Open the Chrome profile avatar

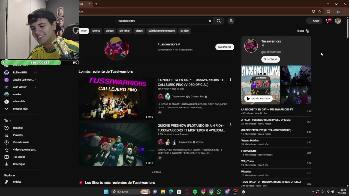338,11
